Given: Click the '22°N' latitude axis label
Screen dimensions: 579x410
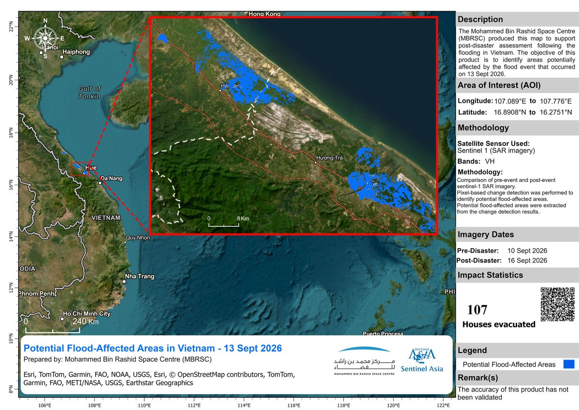Looking at the screenshot, I should point(12,27).
